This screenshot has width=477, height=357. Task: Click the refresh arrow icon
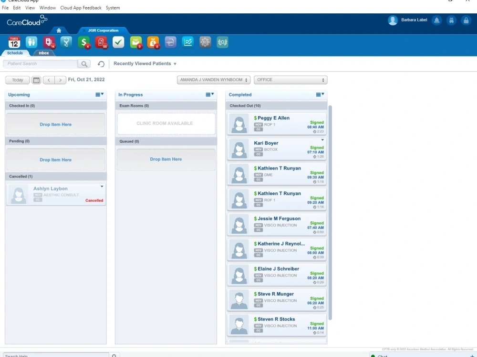pyautogui.click(x=101, y=64)
